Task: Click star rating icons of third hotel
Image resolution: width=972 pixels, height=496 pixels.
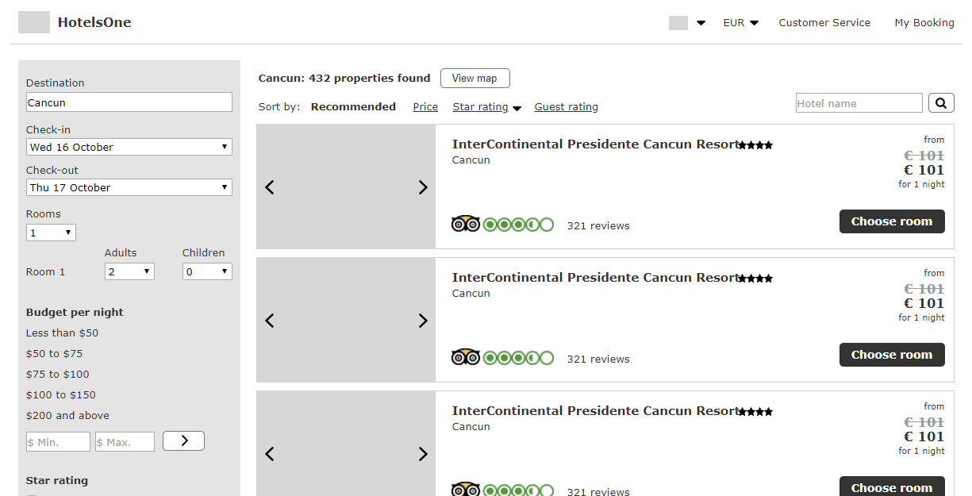Action: (x=755, y=412)
